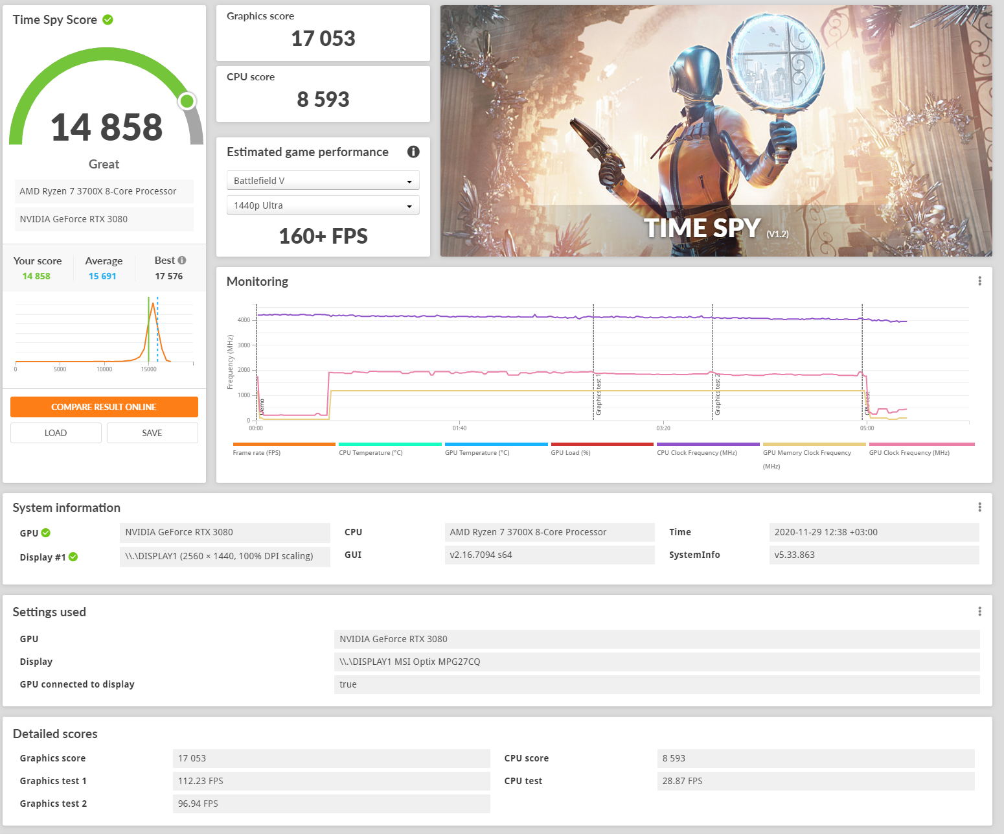The width and height of the screenshot is (1004, 834).
Task: Open the Battlefield V game dropdown
Action: click(x=323, y=181)
